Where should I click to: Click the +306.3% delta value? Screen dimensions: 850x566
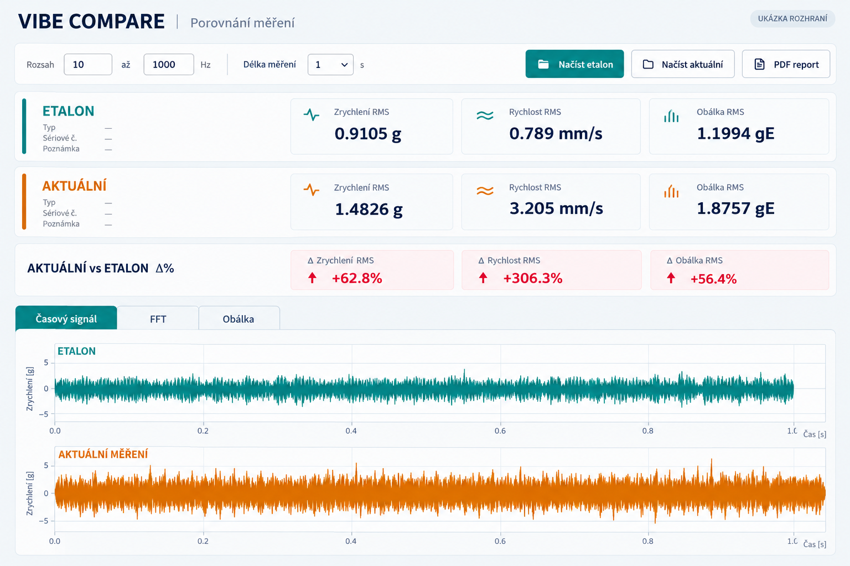click(532, 278)
